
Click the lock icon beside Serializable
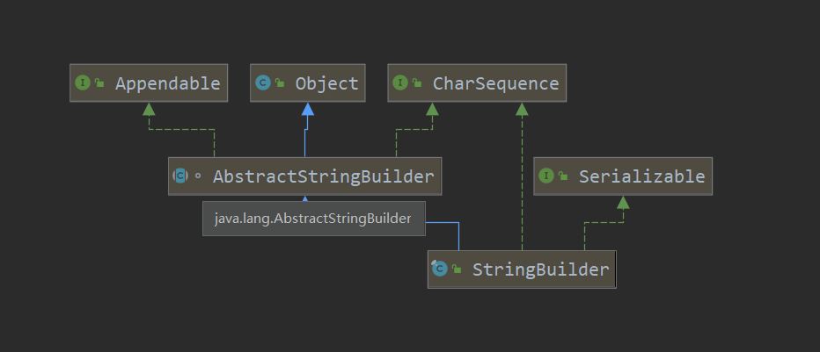click(564, 176)
